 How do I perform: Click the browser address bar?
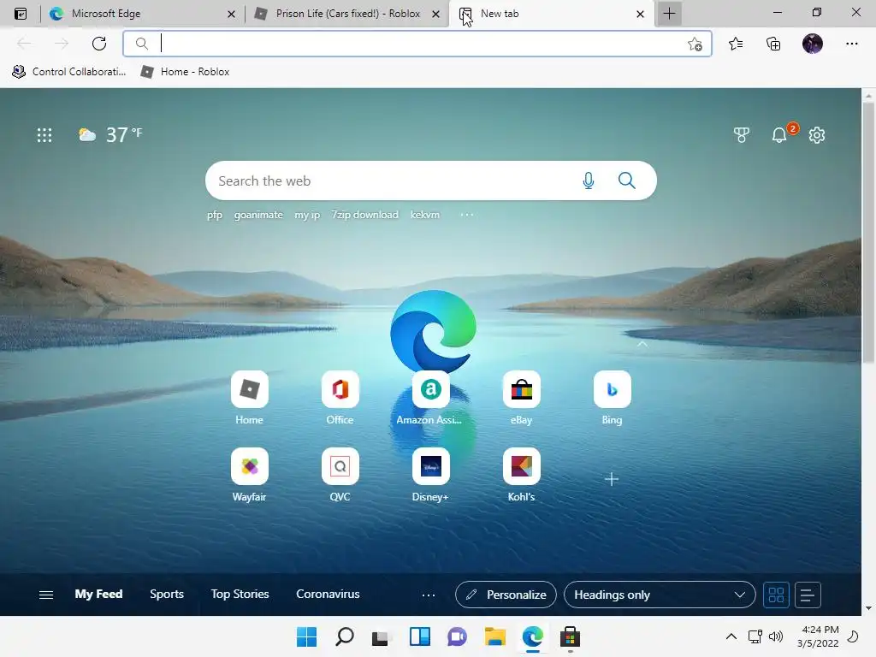pos(417,44)
